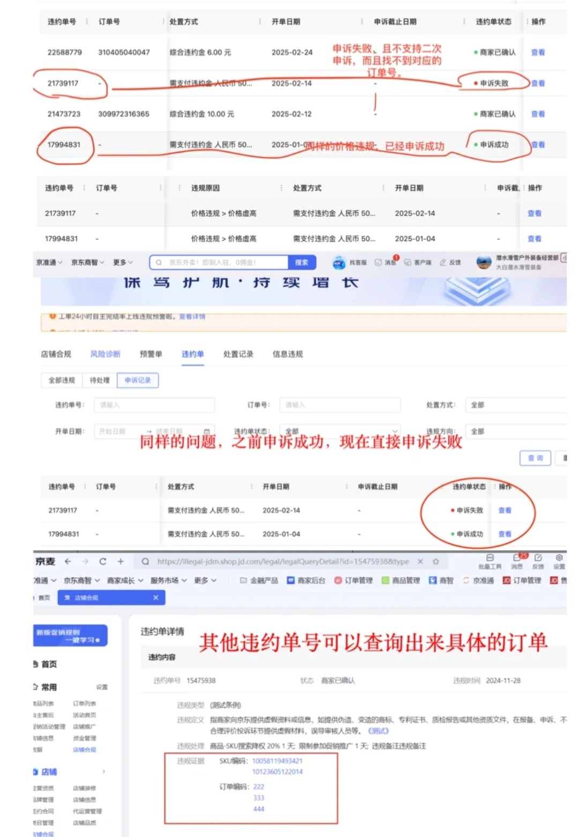Open 消息 with the 25 badge
This screenshot has width=579, height=837.
[x=517, y=561]
